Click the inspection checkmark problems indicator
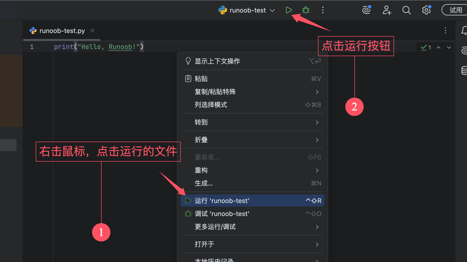The width and height of the screenshot is (467, 262). 425,47
